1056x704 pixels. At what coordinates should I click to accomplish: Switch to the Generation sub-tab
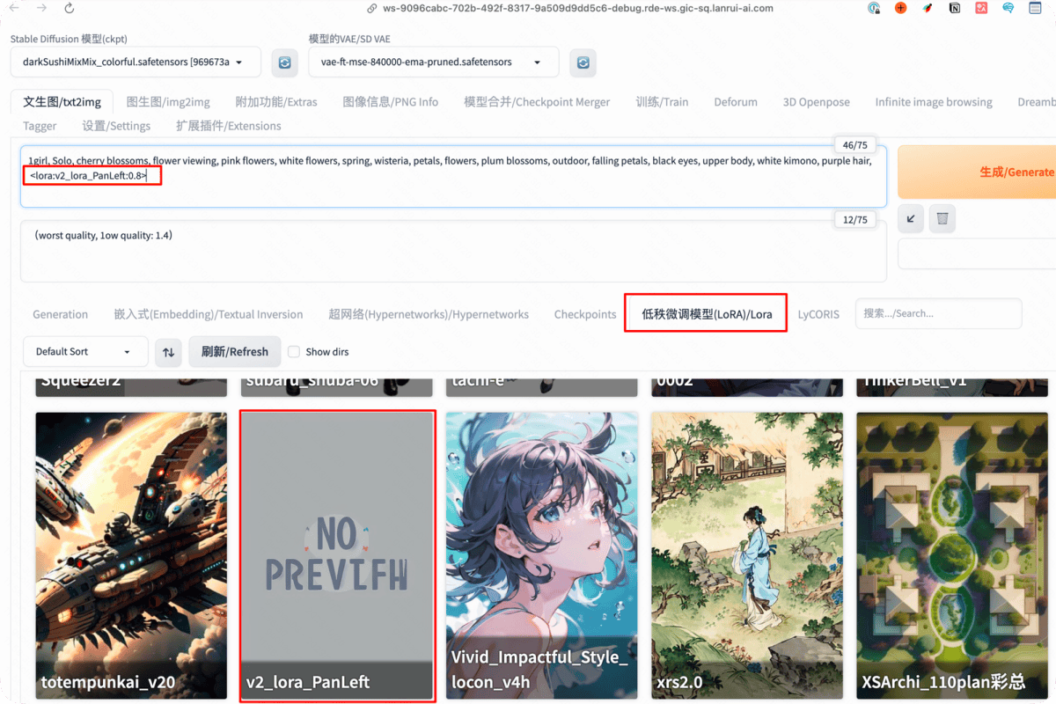pos(60,314)
